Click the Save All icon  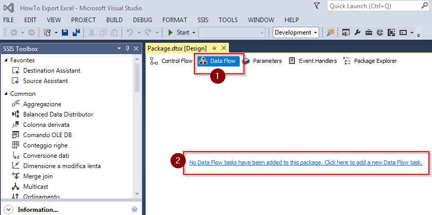(x=76, y=32)
